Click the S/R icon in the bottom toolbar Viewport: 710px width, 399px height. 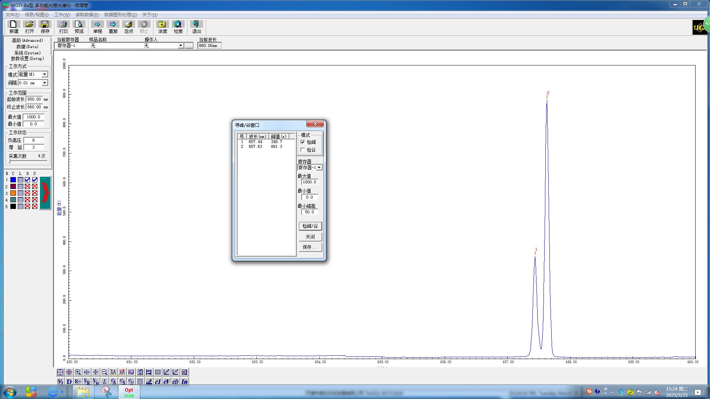[x=87, y=381]
